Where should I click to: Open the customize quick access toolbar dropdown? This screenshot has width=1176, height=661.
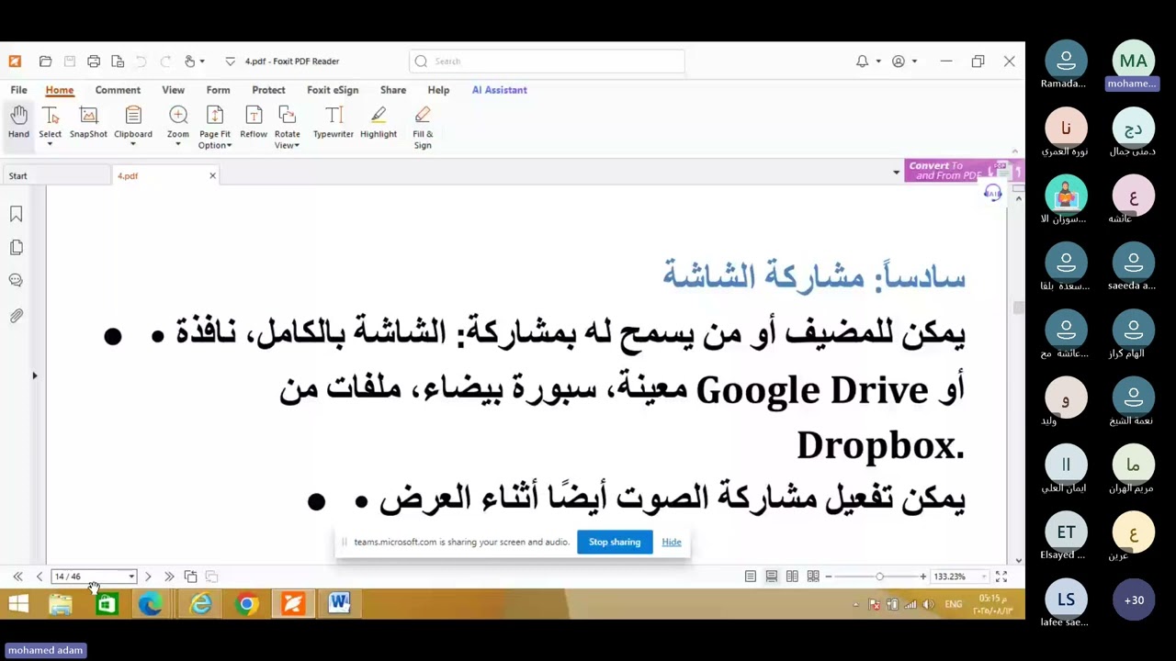pos(230,62)
